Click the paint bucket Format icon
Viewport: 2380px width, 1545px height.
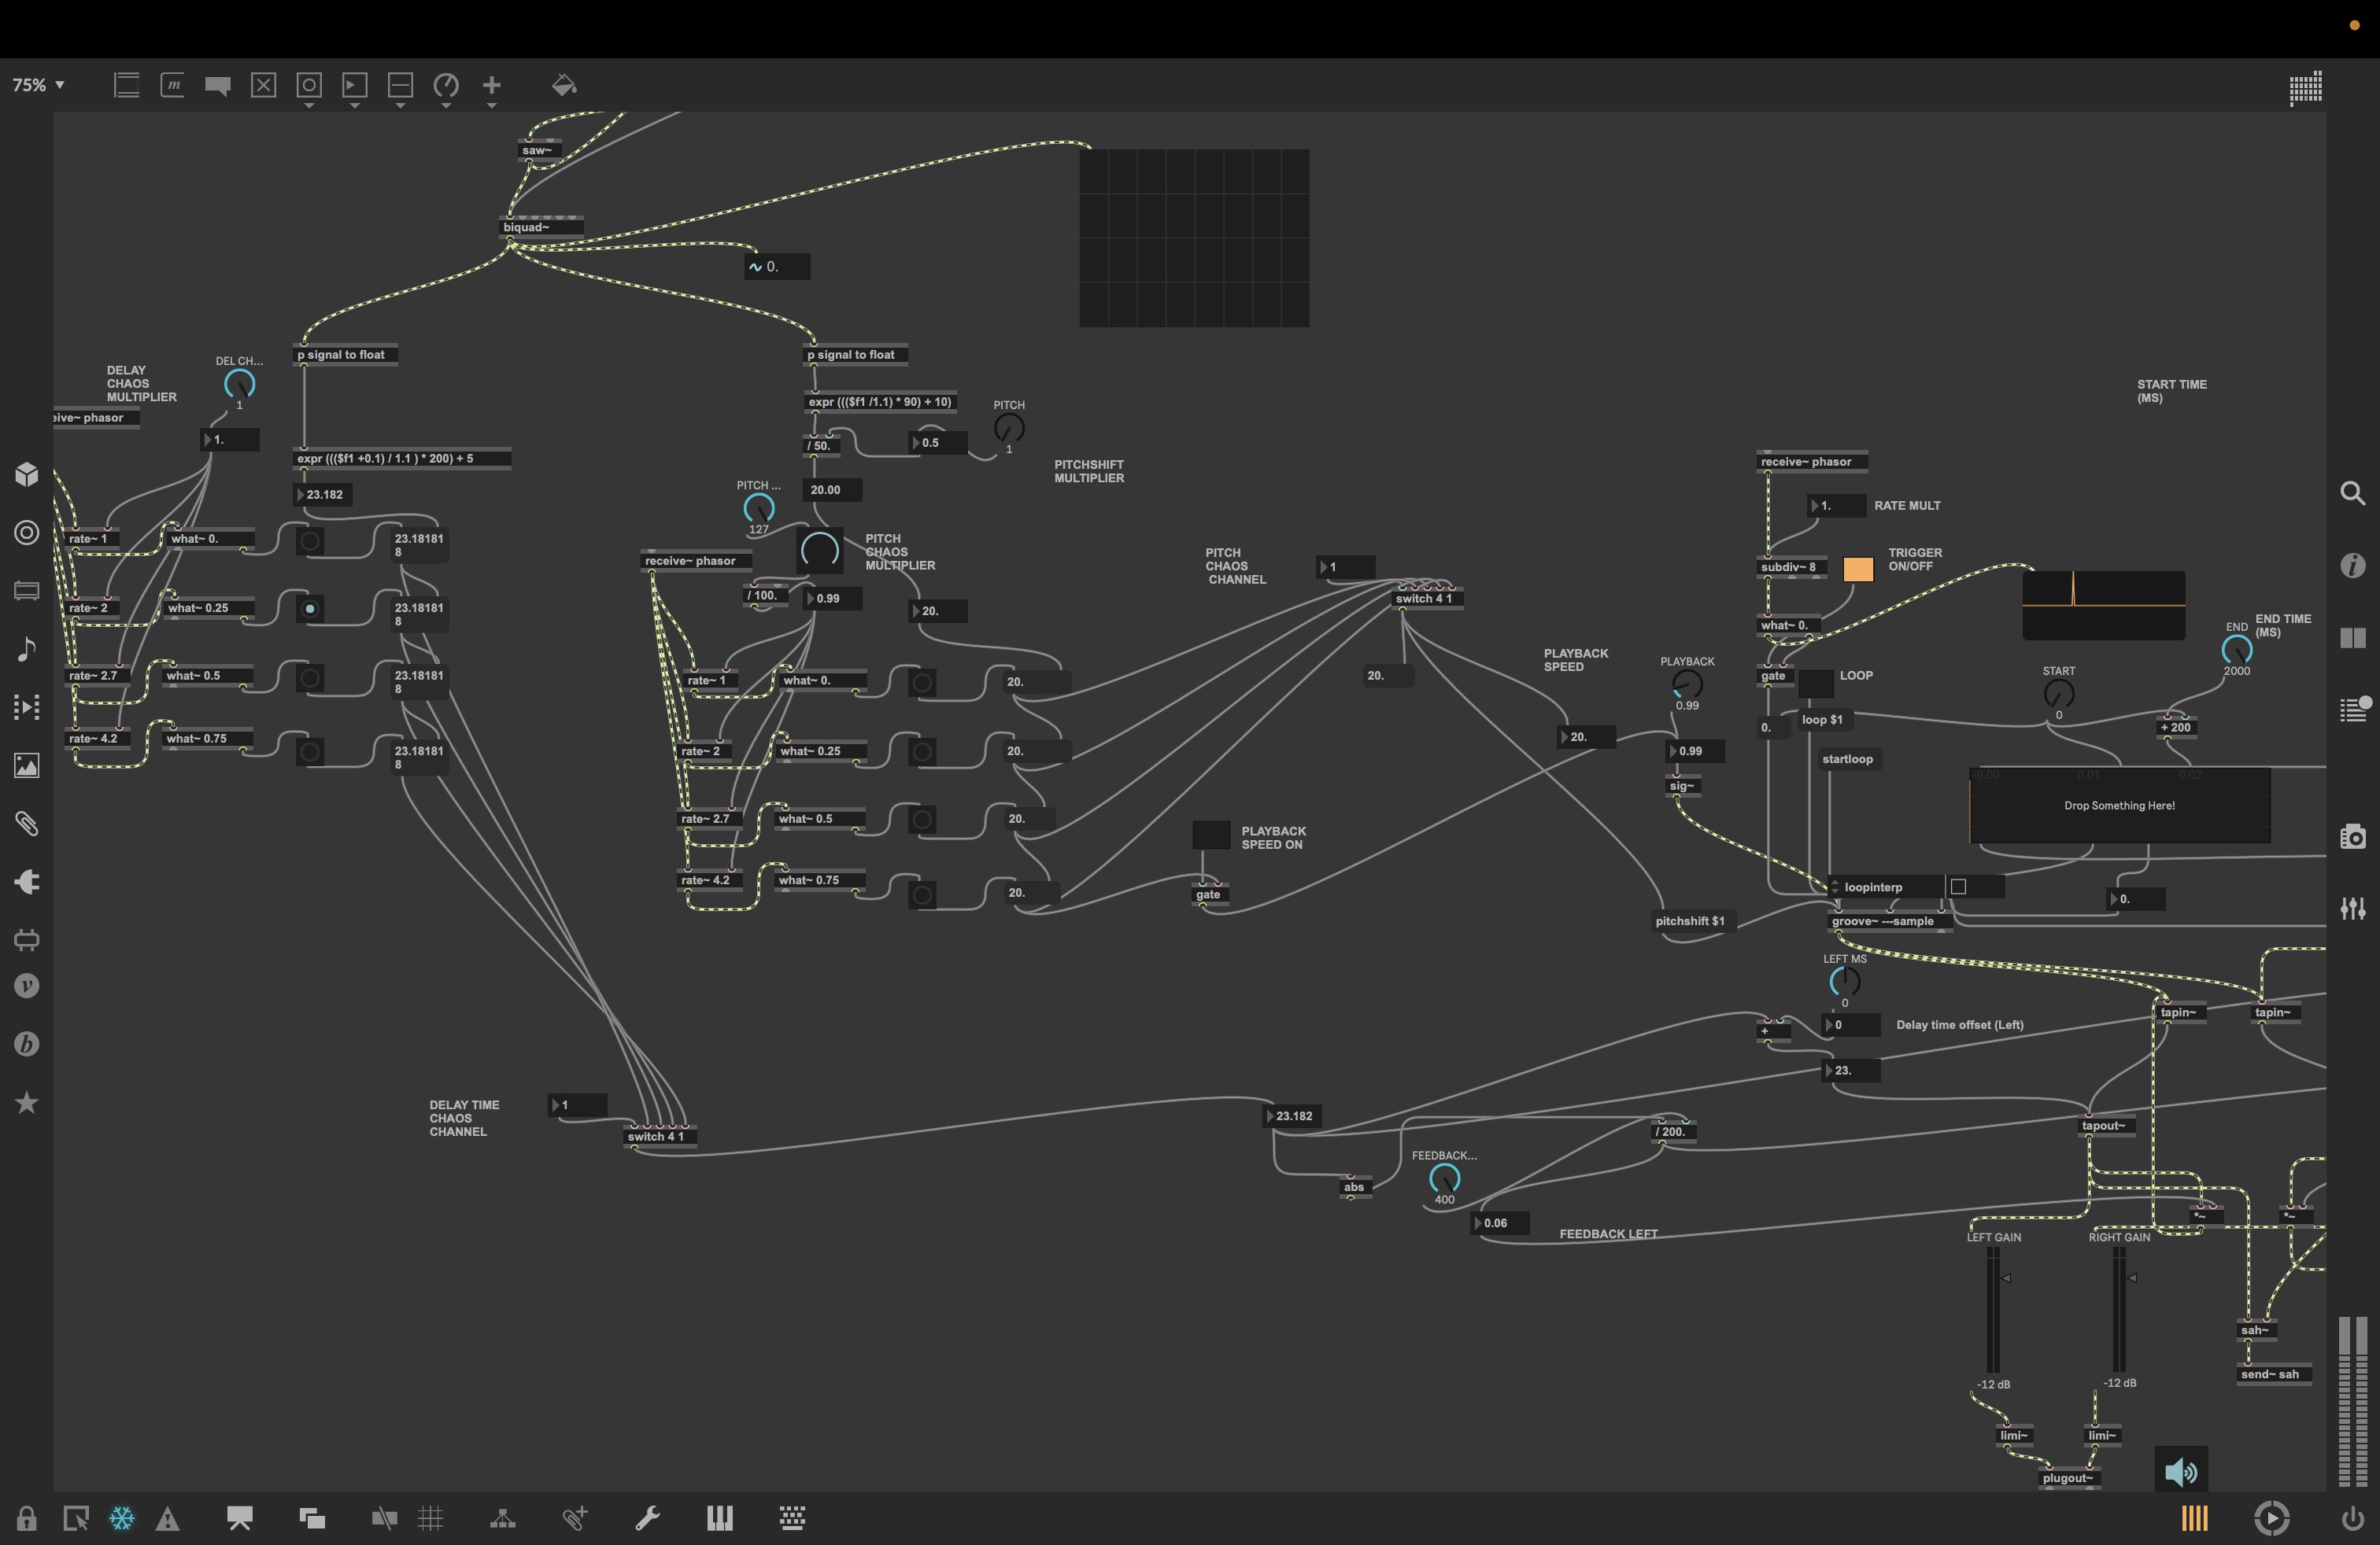pos(564,86)
